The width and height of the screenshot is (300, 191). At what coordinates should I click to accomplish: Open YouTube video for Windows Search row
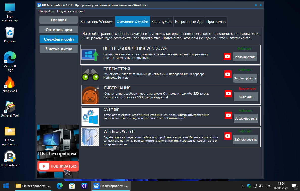coord(228,136)
